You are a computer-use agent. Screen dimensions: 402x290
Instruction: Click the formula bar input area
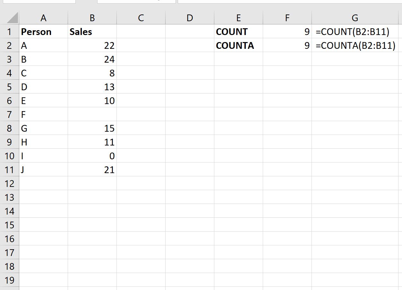289,2
